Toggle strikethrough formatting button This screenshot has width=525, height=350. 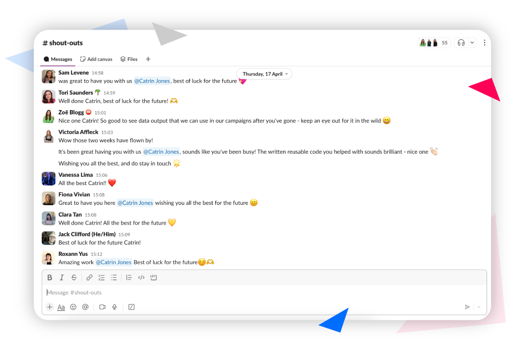coord(74,277)
